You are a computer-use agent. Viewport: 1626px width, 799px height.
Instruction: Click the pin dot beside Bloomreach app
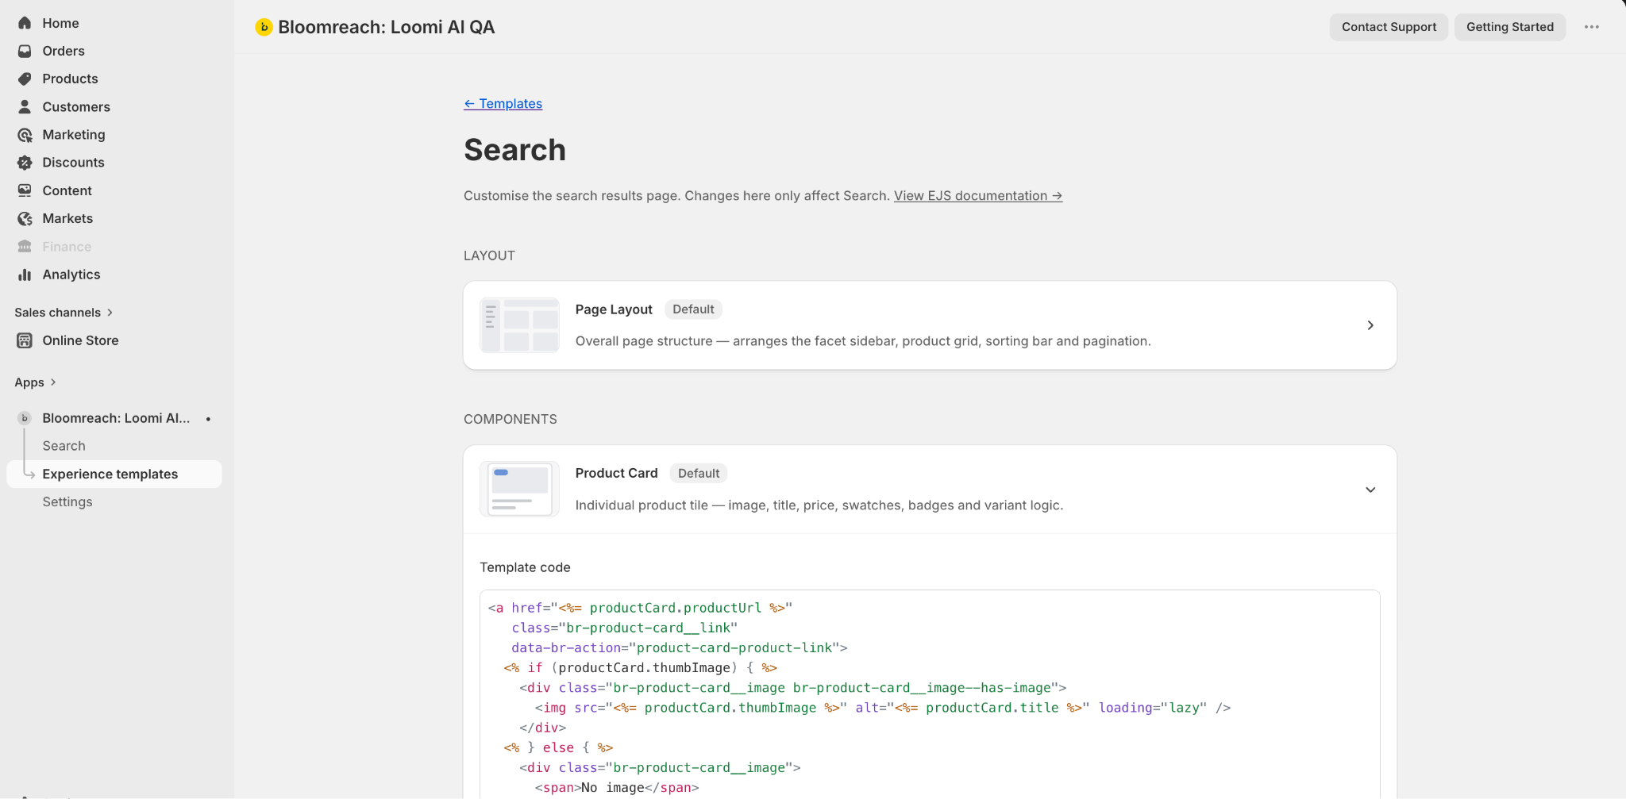[208, 419]
